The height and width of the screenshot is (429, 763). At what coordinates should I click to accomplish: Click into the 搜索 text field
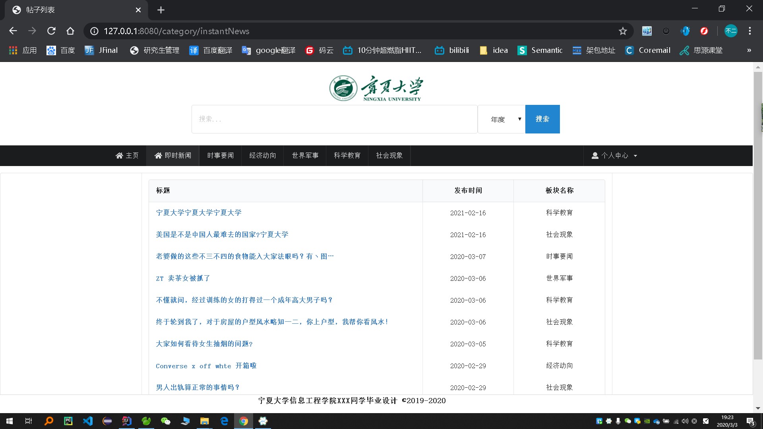coord(334,119)
